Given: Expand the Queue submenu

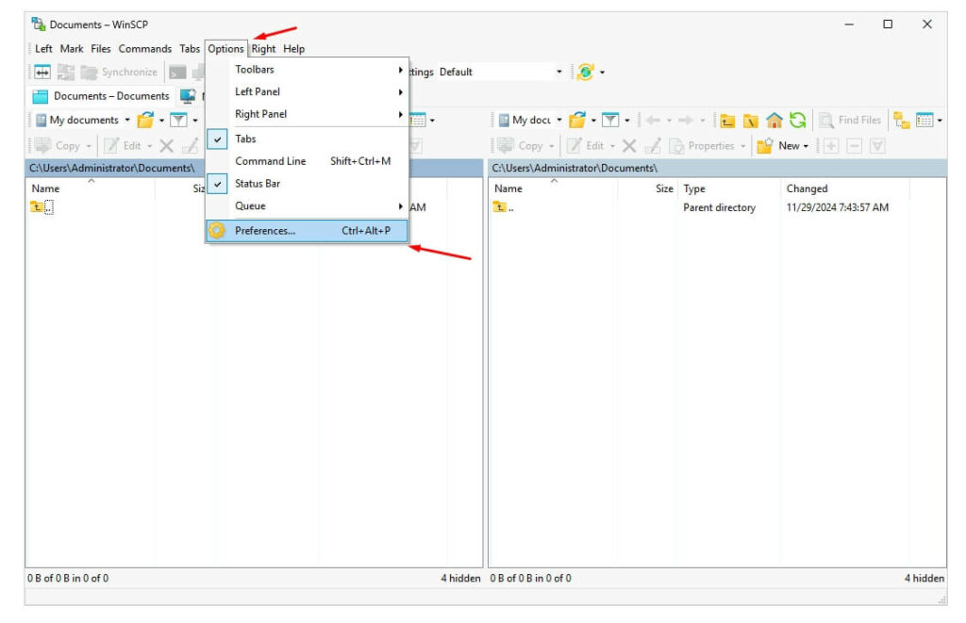Looking at the screenshot, I should (x=307, y=205).
